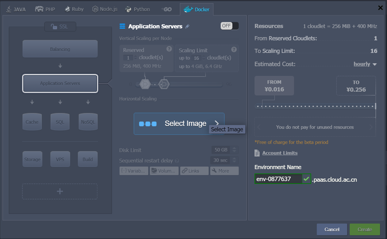Click the green checkmark validation icon
Screen dimensions: 387x239
click(306, 179)
